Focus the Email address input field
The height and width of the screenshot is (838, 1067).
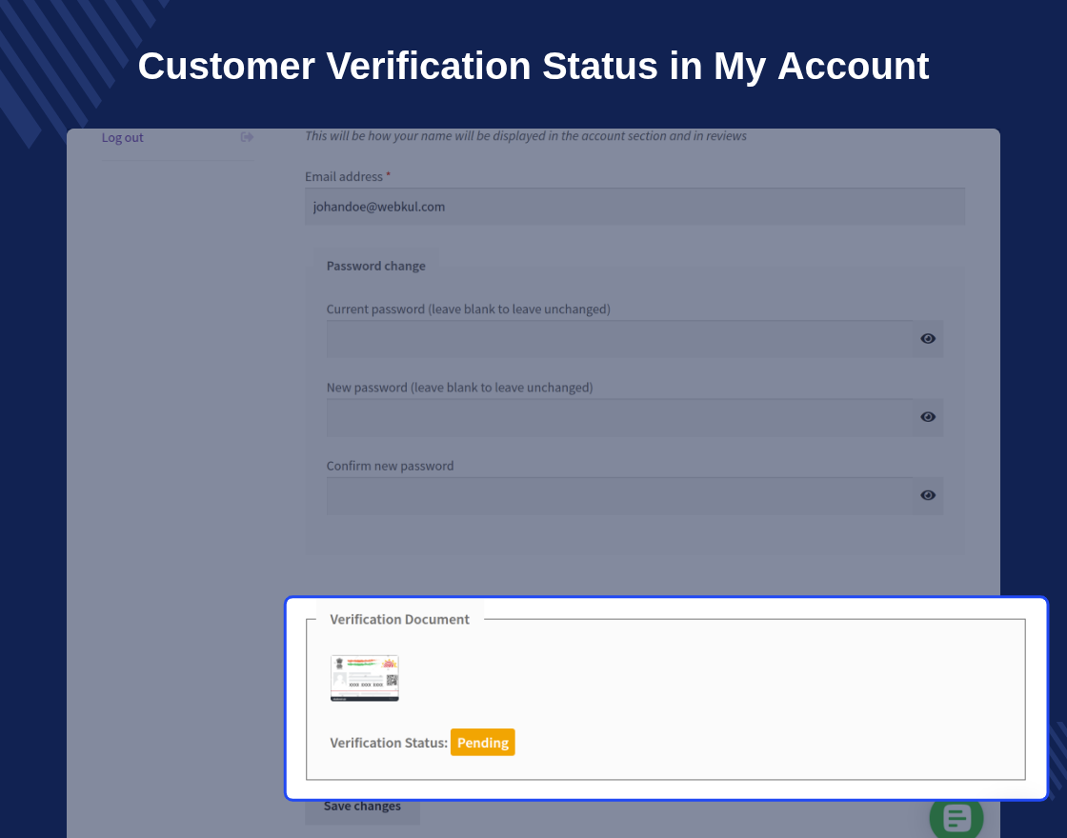coord(634,207)
